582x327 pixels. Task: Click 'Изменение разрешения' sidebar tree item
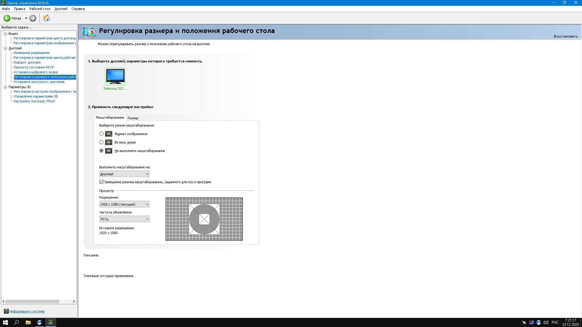pyautogui.click(x=31, y=52)
